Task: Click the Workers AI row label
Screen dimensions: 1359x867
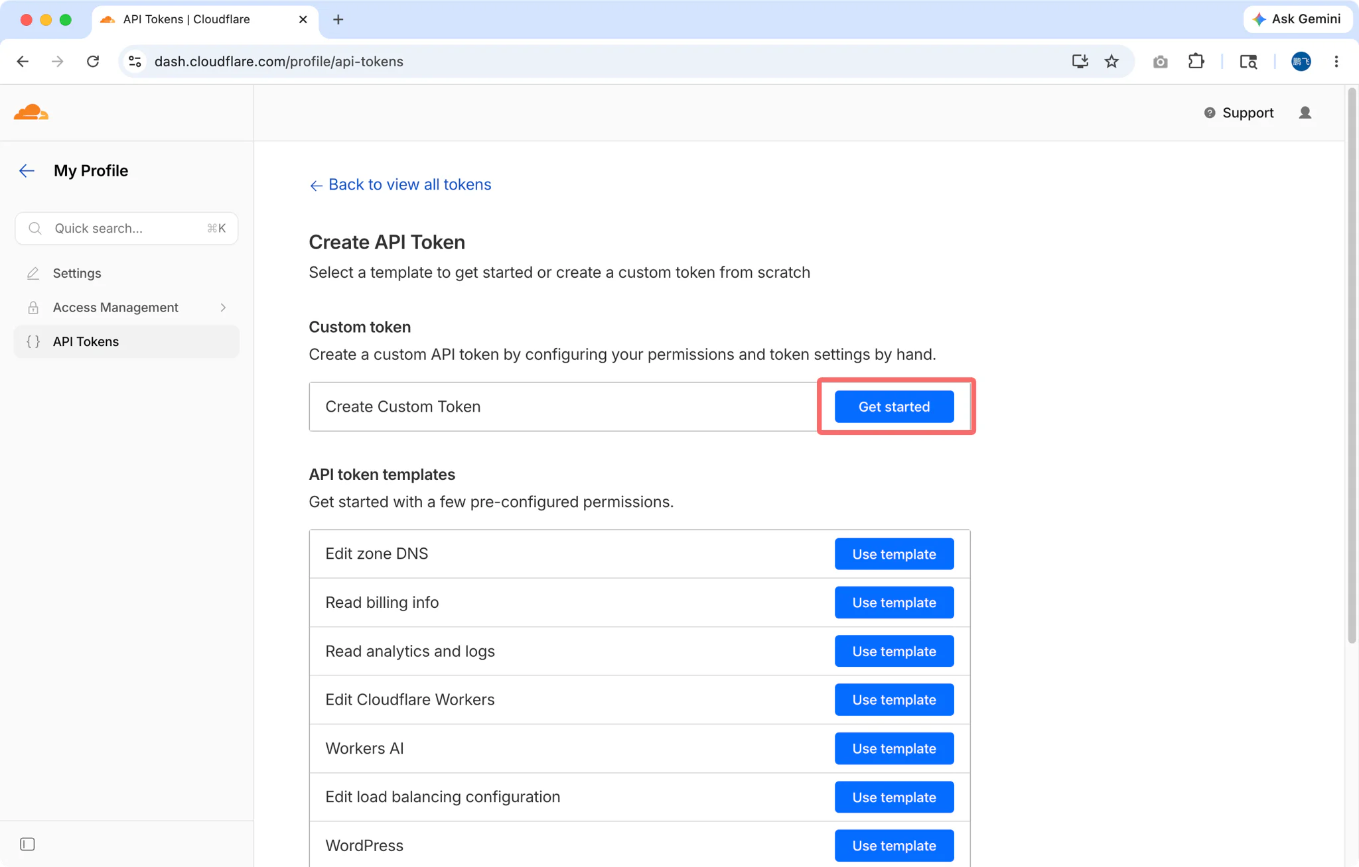Action: (364, 748)
